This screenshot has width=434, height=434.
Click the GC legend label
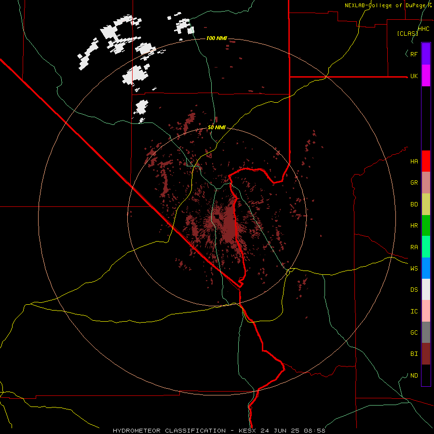point(414,333)
